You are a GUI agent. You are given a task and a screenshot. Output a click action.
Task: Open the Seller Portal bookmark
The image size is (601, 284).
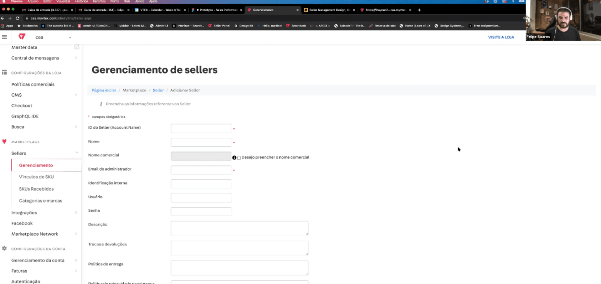[x=219, y=26]
